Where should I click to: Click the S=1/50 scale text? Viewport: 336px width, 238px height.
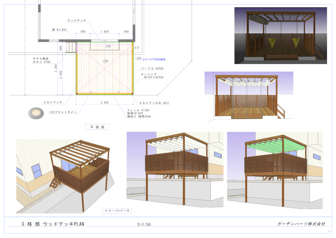click(x=144, y=224)
